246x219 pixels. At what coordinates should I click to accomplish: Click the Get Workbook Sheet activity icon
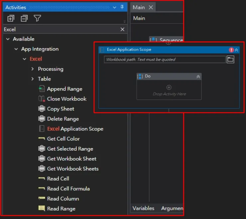click(x=42, y=159)
